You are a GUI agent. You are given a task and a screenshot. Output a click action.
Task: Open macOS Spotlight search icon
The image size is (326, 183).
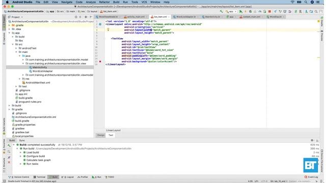(306, 2)
